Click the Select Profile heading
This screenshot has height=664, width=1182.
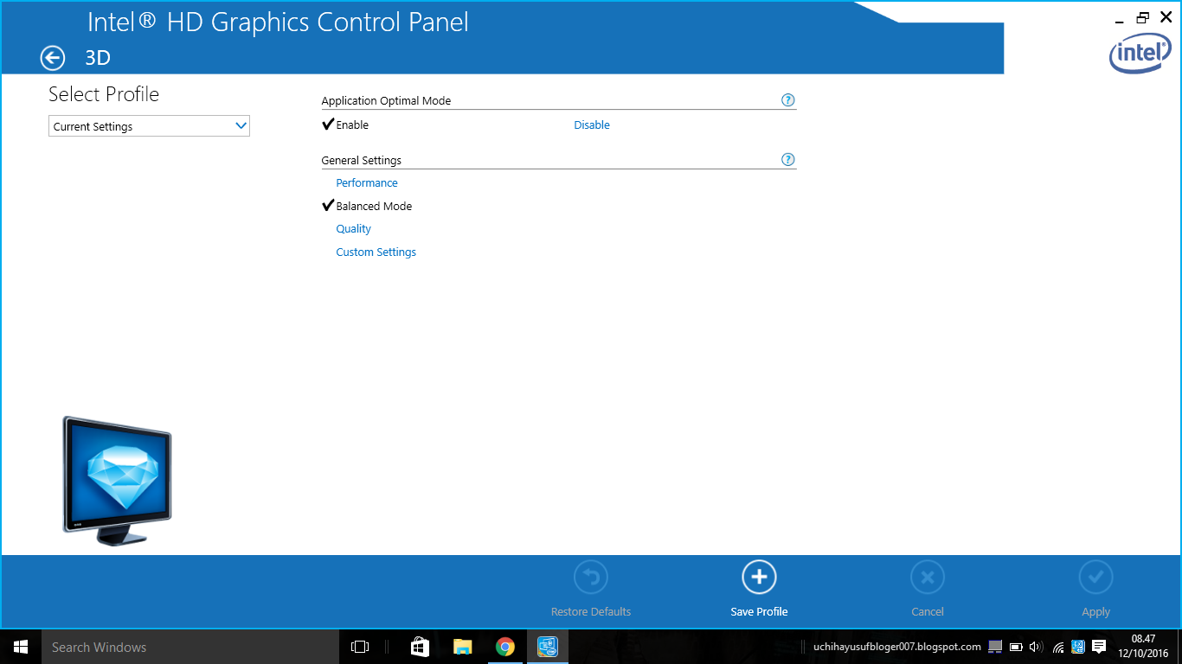[x=104, y=94]
